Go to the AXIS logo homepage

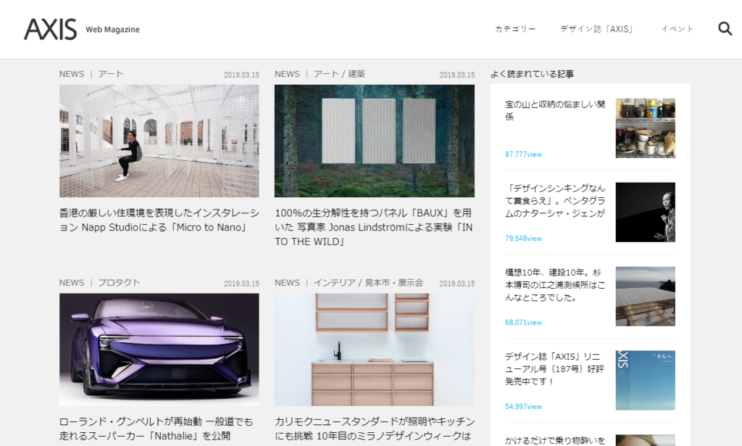50,29
